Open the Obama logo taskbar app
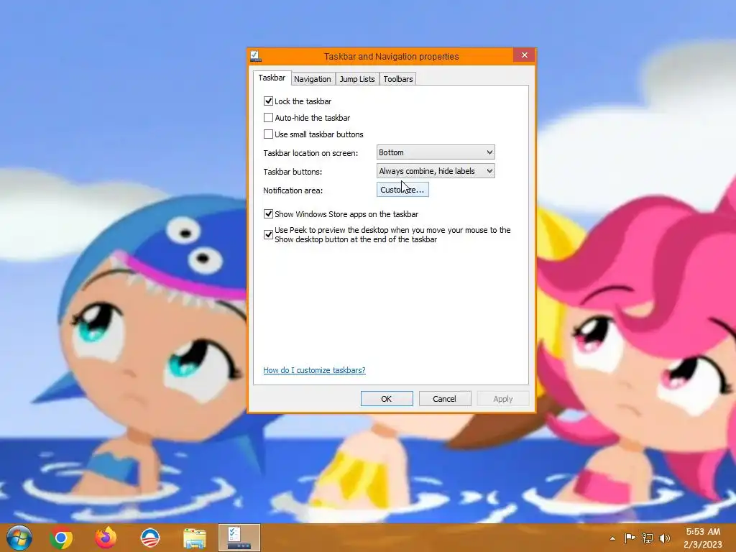The width and height of the screenshot is (736, 552). click(x=150, y=538)
